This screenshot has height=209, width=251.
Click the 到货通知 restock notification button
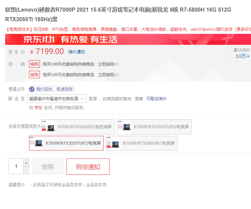(88, 167)
